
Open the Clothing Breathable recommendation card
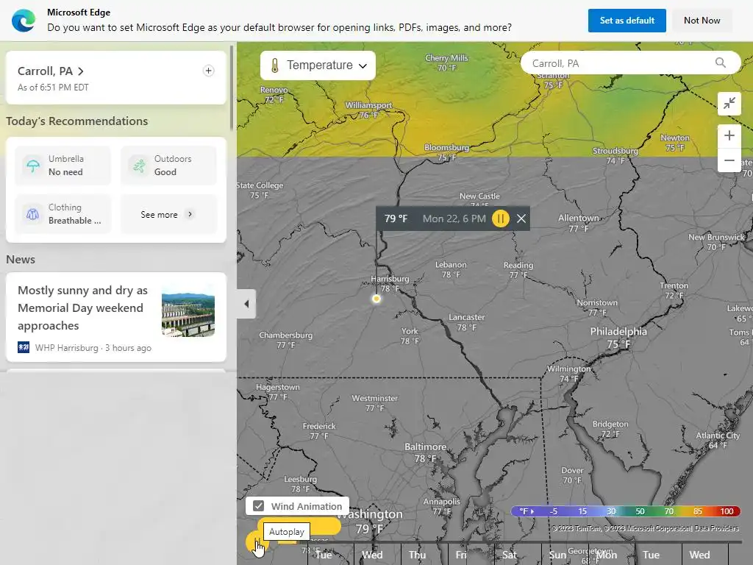(63, 214)
